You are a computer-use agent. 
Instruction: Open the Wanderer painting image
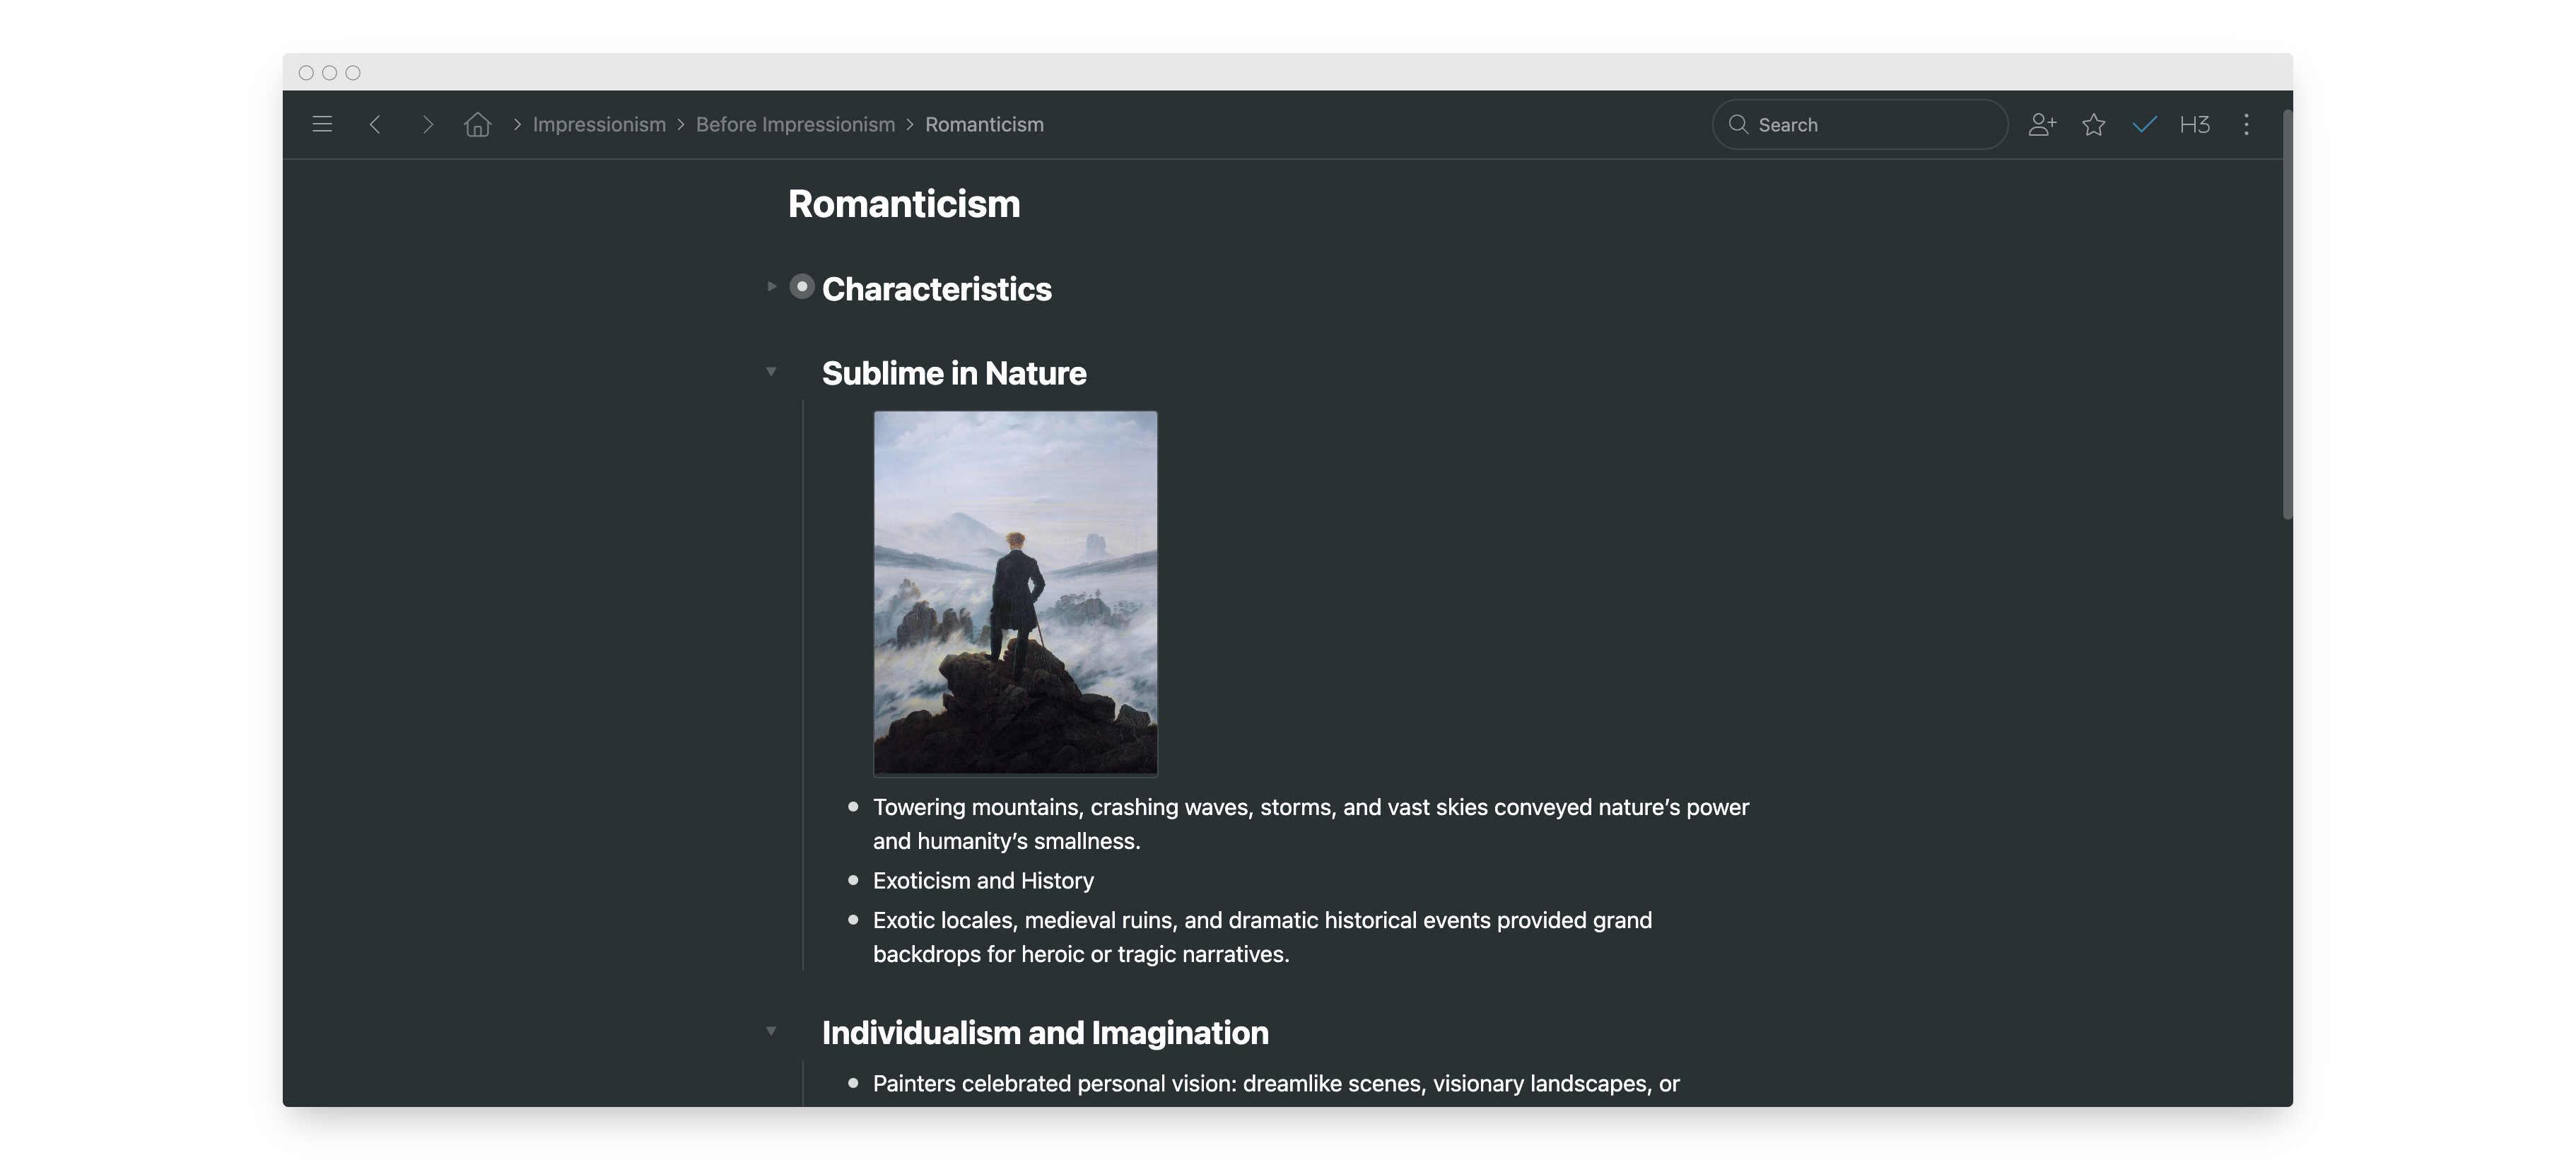point(1015,592)
